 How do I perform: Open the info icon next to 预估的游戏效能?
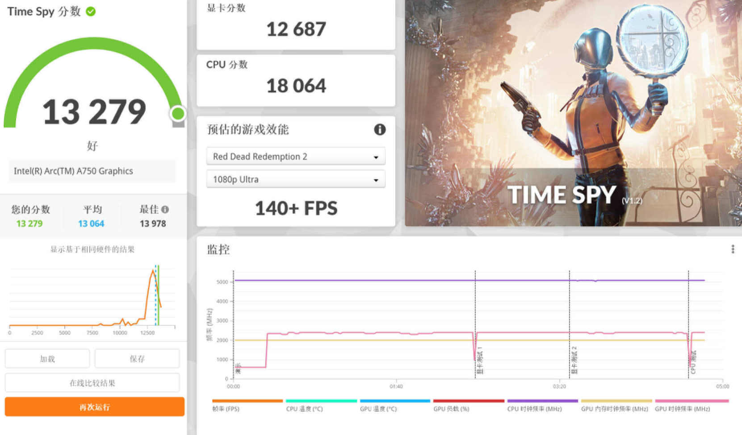pyautogui.click(x=380, y=129)
